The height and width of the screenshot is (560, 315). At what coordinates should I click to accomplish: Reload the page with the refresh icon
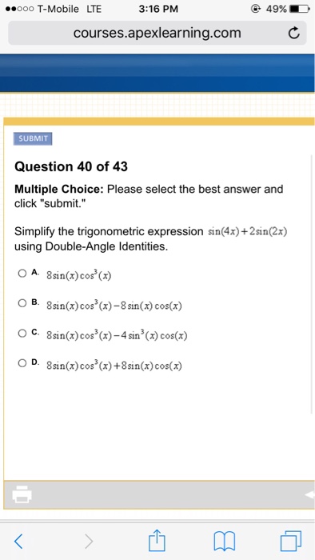pos(293,34)
